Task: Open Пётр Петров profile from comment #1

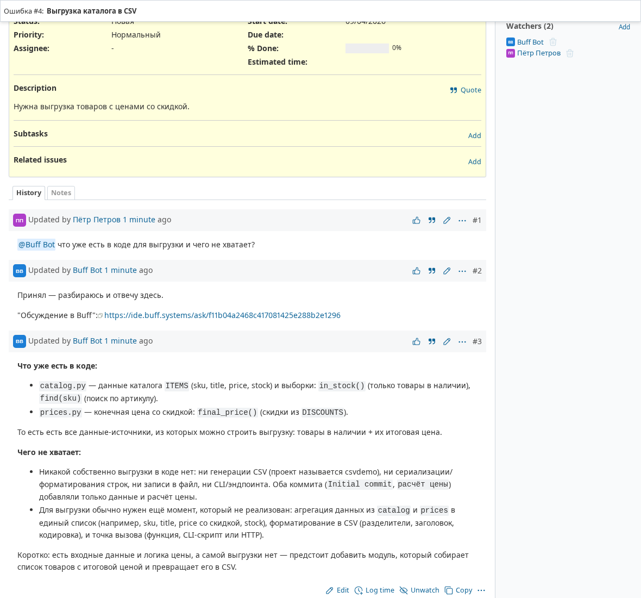Action: [x=97, y=220]
